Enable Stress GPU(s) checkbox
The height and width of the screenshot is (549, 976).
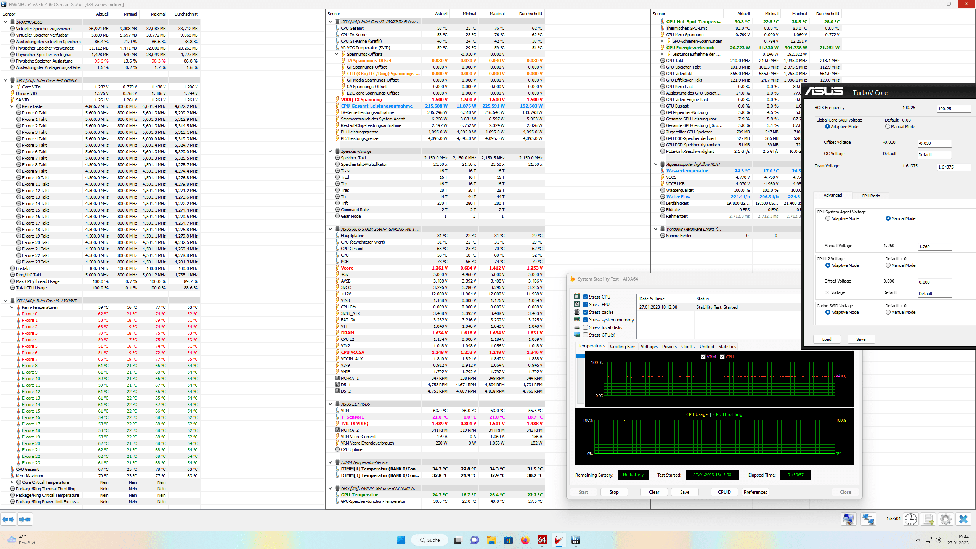coord(585,335)
